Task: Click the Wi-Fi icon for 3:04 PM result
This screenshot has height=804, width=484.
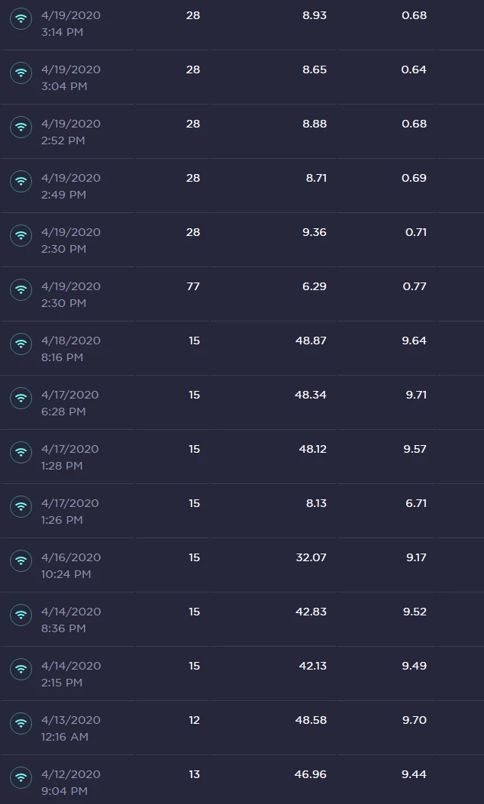Action: [x=21, y=73]
